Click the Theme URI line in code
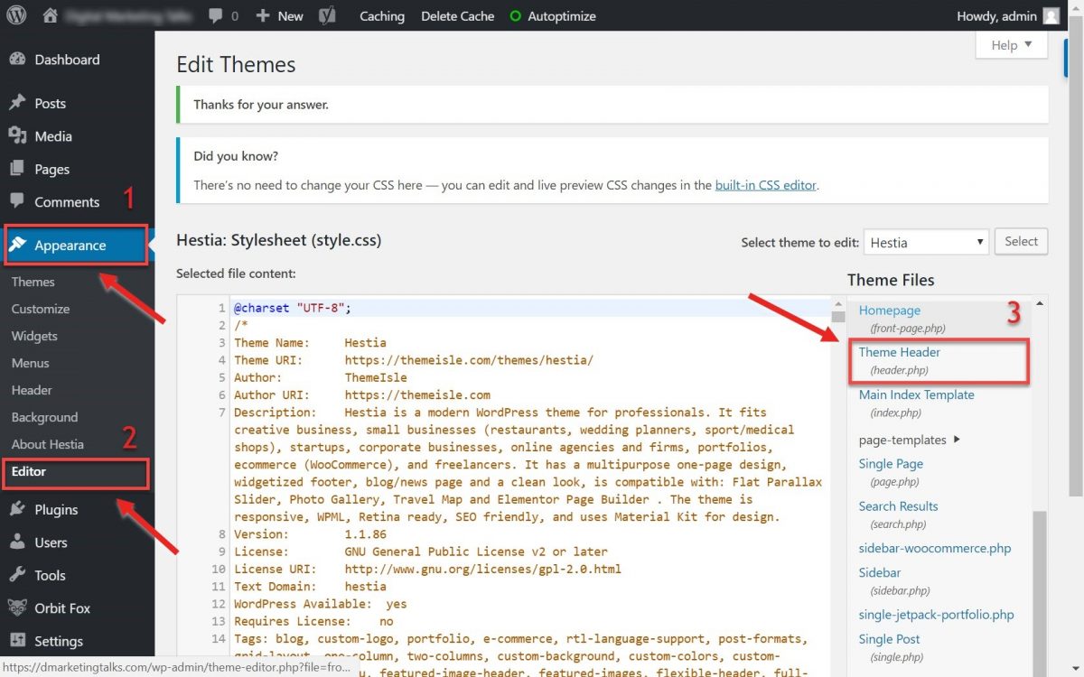The image size is (1084, 677). tap(414, 360)
